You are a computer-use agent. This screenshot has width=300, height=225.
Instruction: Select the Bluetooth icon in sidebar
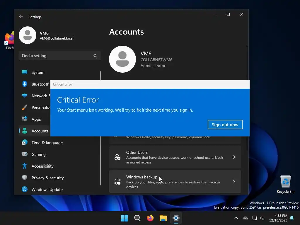[x=25, y=84]
